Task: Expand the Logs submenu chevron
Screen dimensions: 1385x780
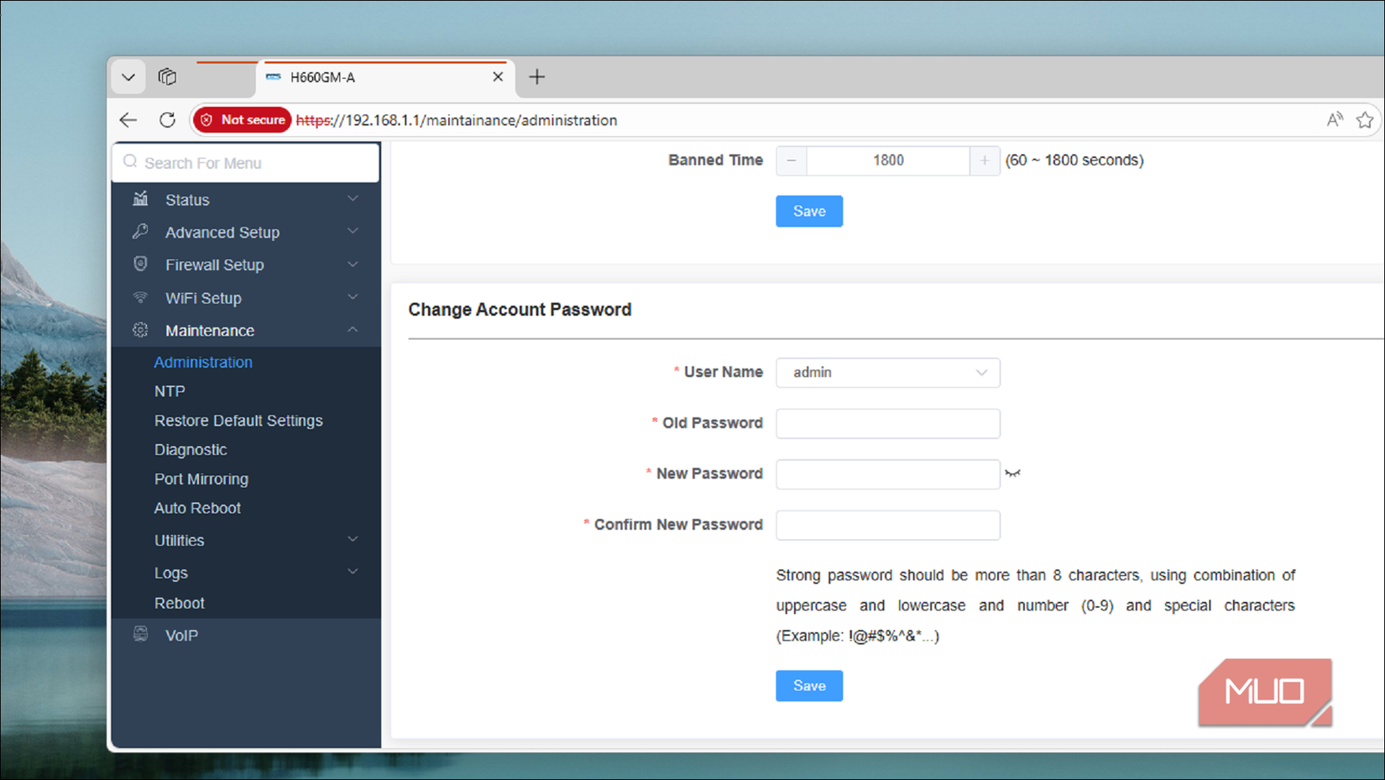Action: coord(353,572)
